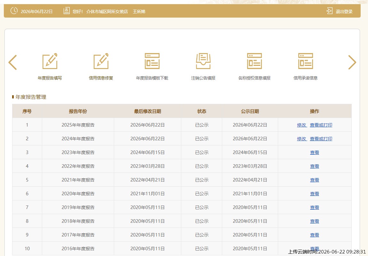
Task: Select the 2018年年度报告 cell
Action: click(x=78, y=221)
